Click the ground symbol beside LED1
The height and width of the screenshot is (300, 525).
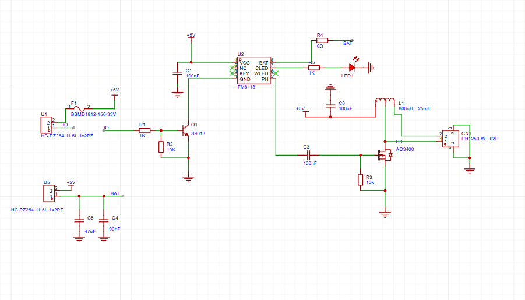(371, 68)
